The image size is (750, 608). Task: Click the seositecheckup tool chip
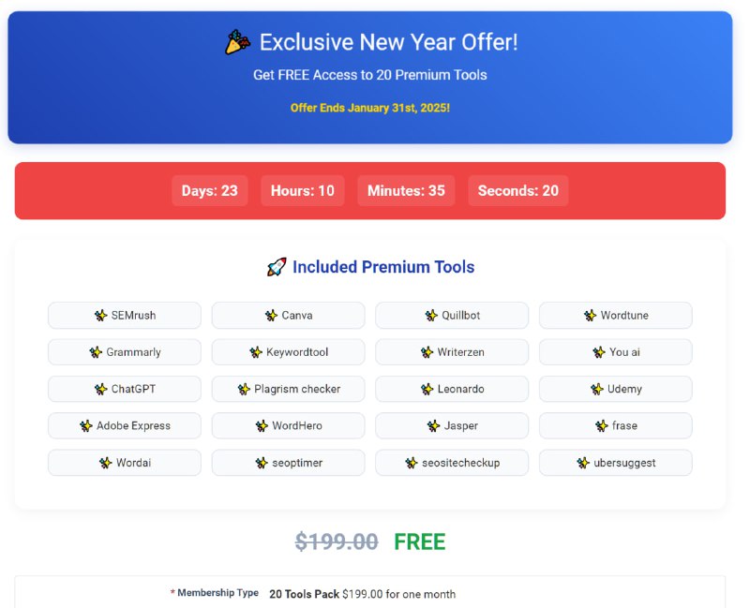452,463
